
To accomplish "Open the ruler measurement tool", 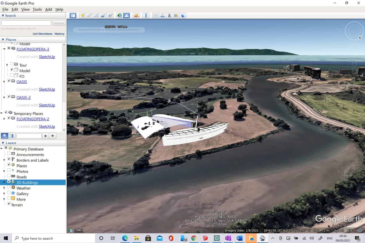I will (146, 16).
